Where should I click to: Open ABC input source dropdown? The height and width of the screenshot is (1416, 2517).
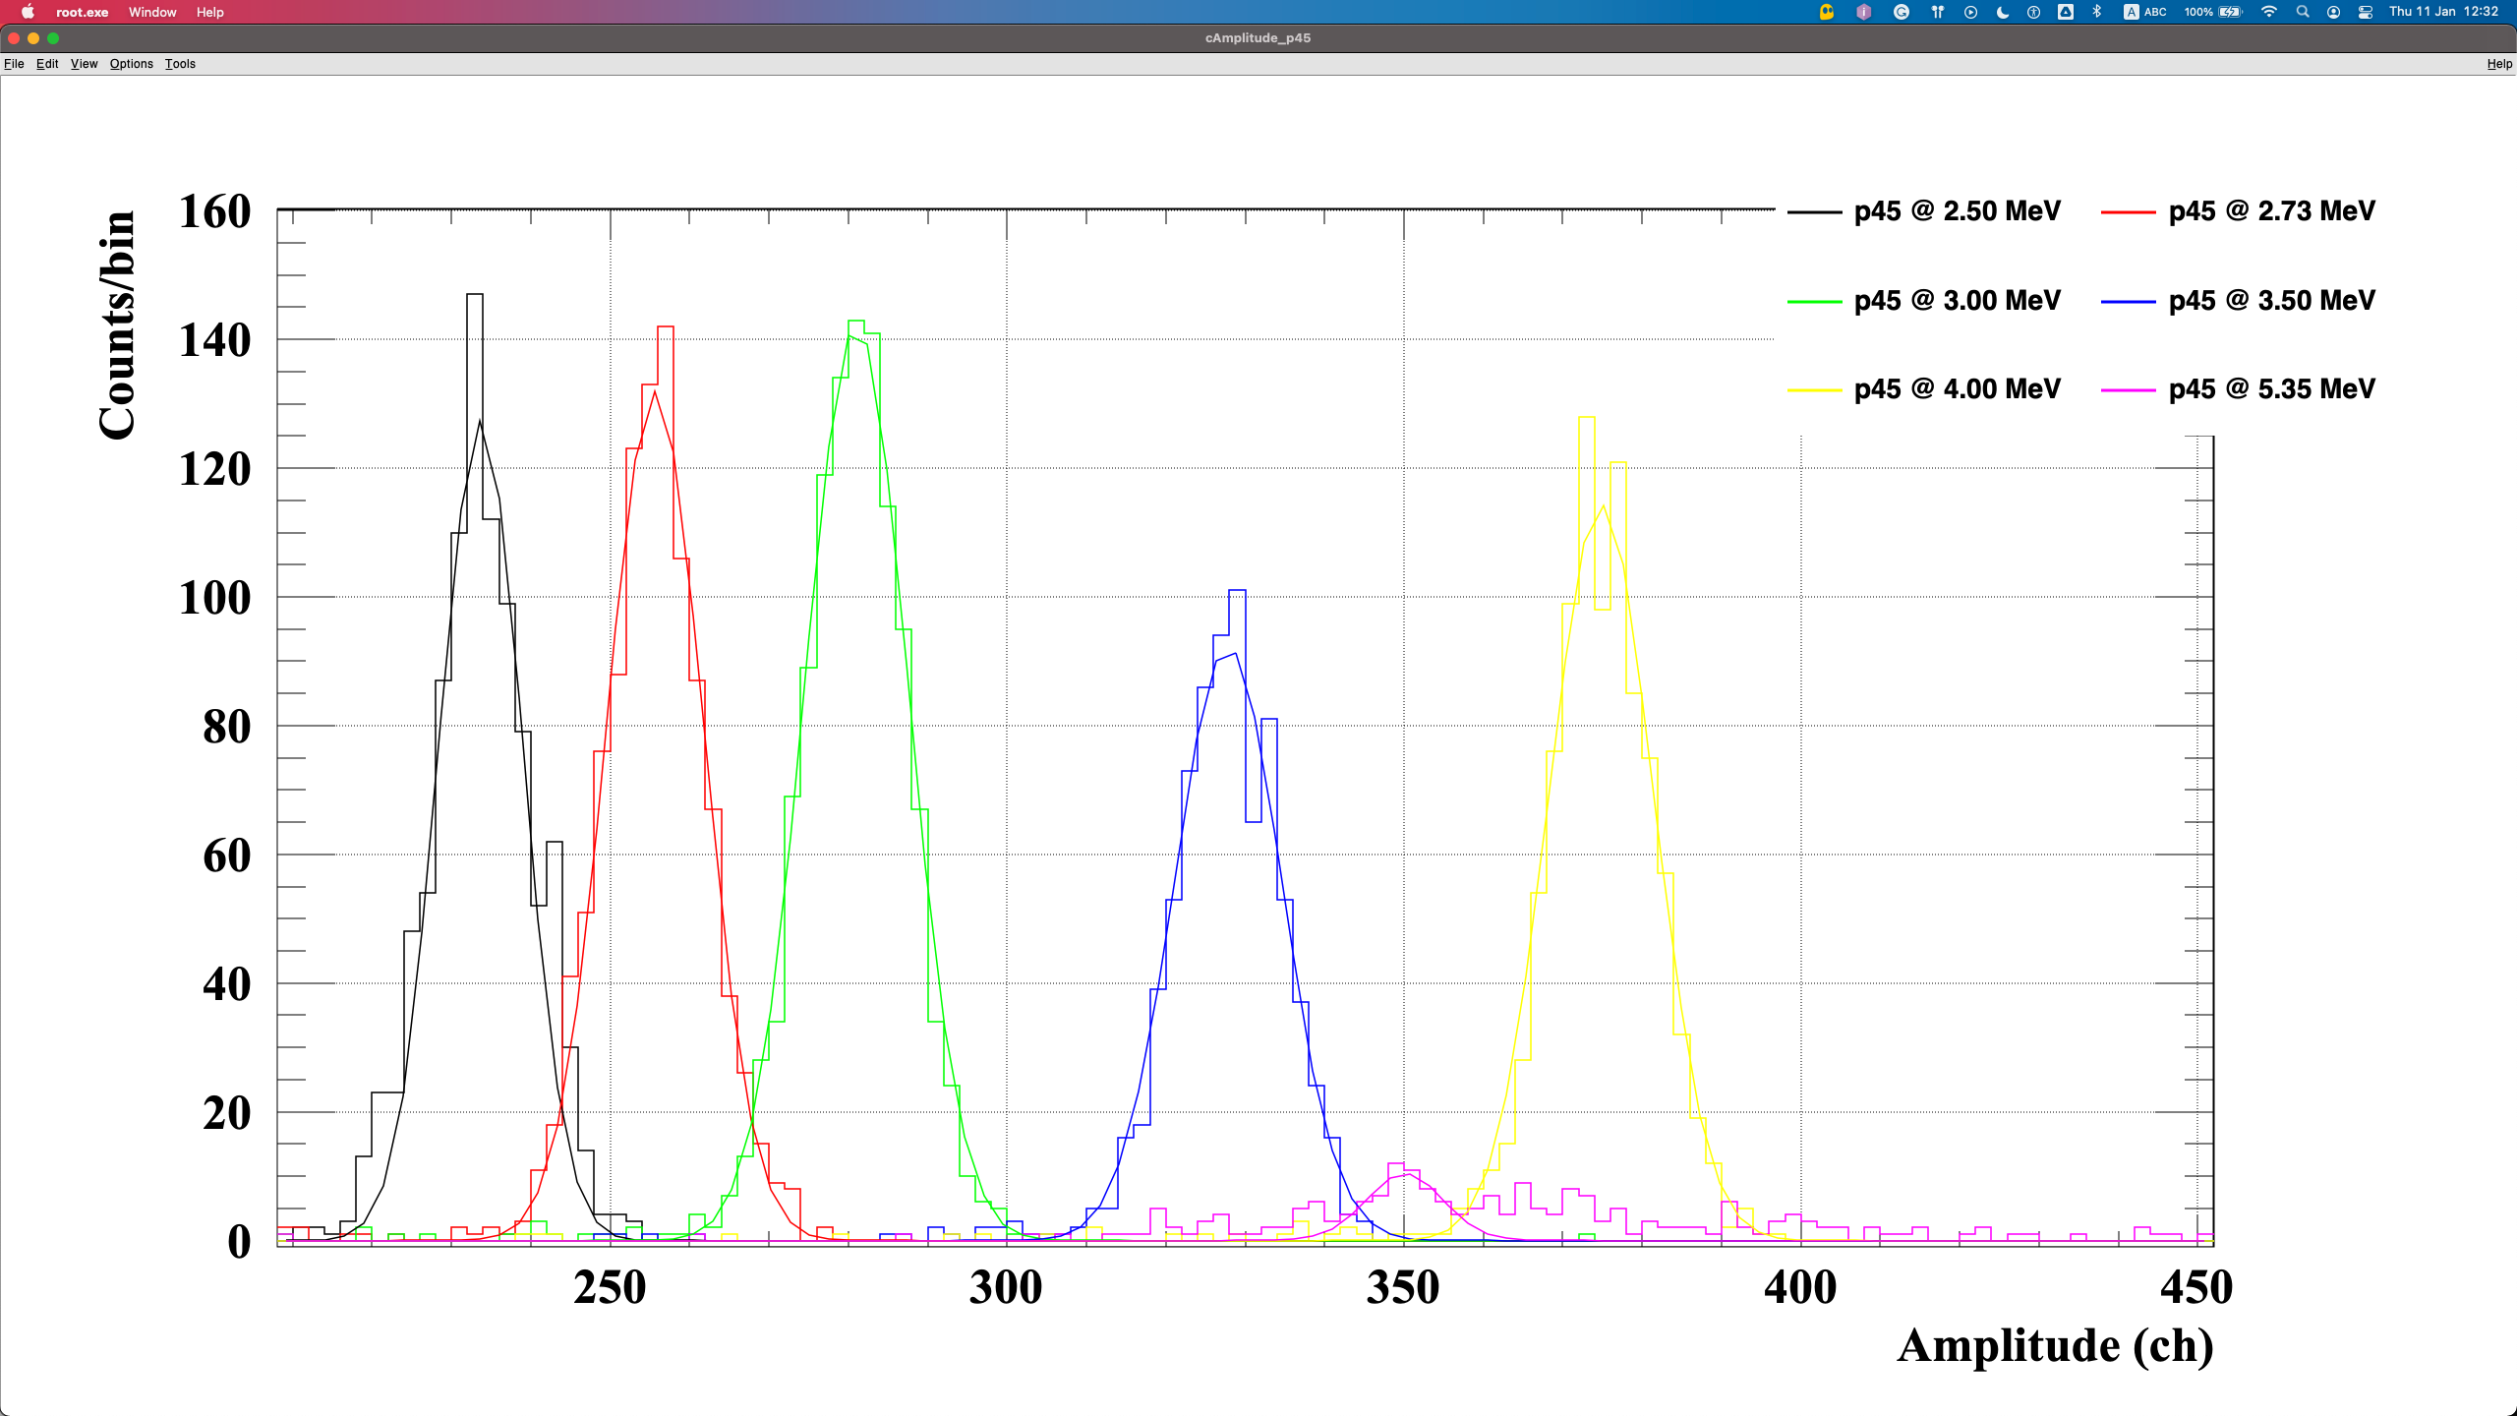(2145, 12)
